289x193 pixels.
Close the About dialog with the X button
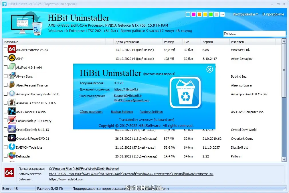point(209,69)
